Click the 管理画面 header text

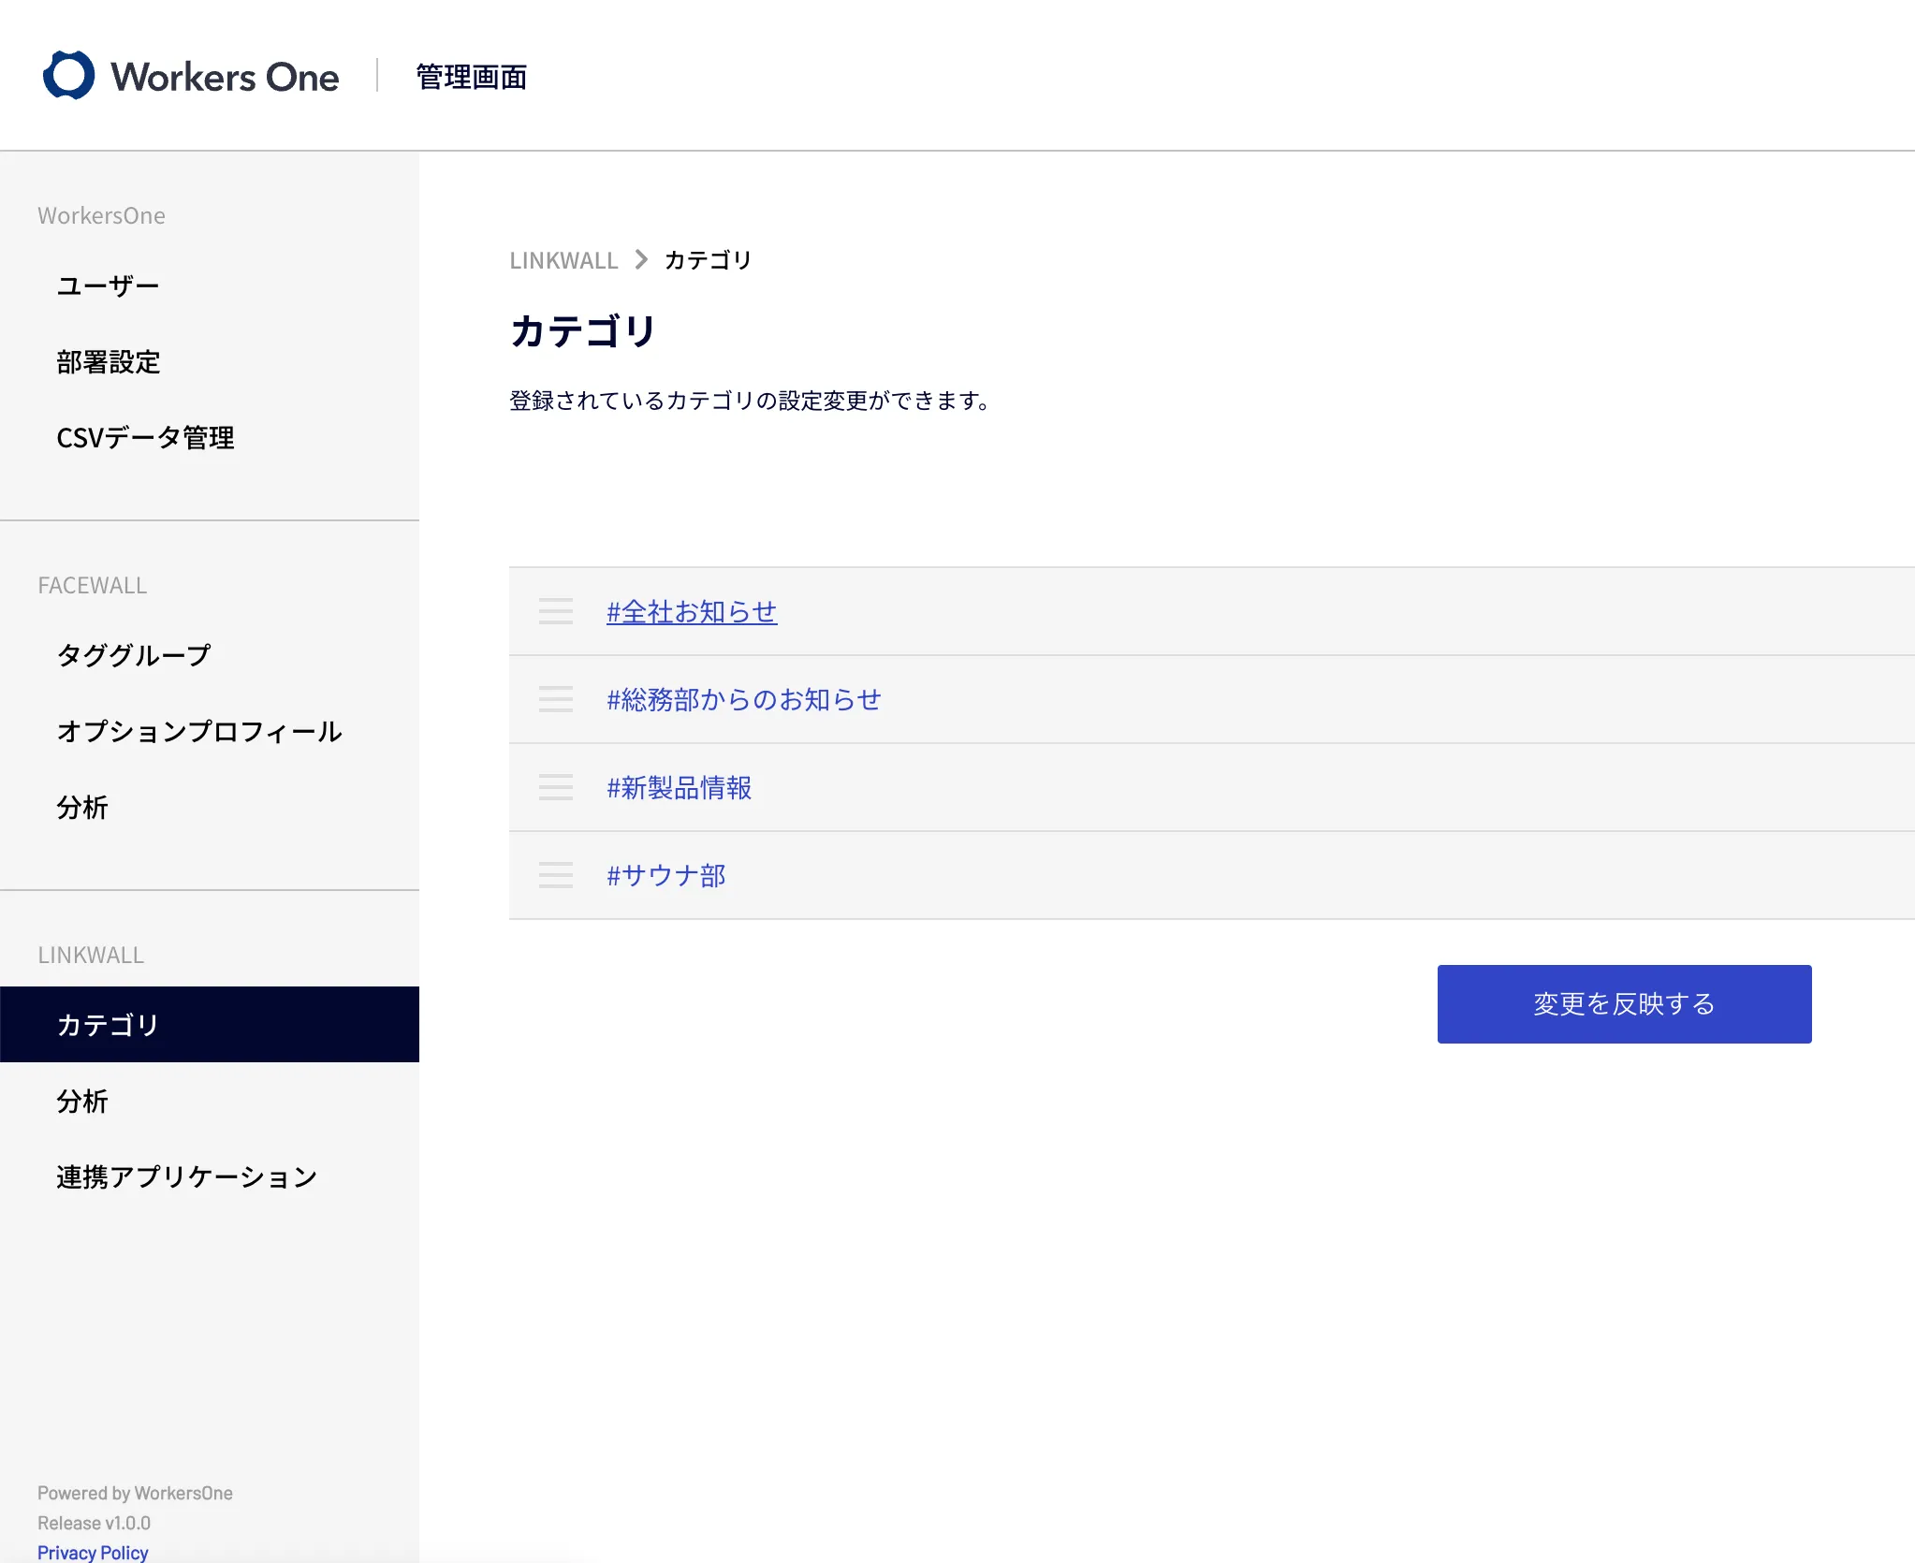tap(472, 77)
